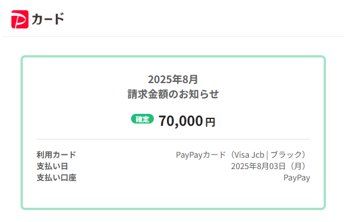
Task: Click the PayPayカード（Visa Jcb | ブラック） value
Action: [x=241, y=155]
